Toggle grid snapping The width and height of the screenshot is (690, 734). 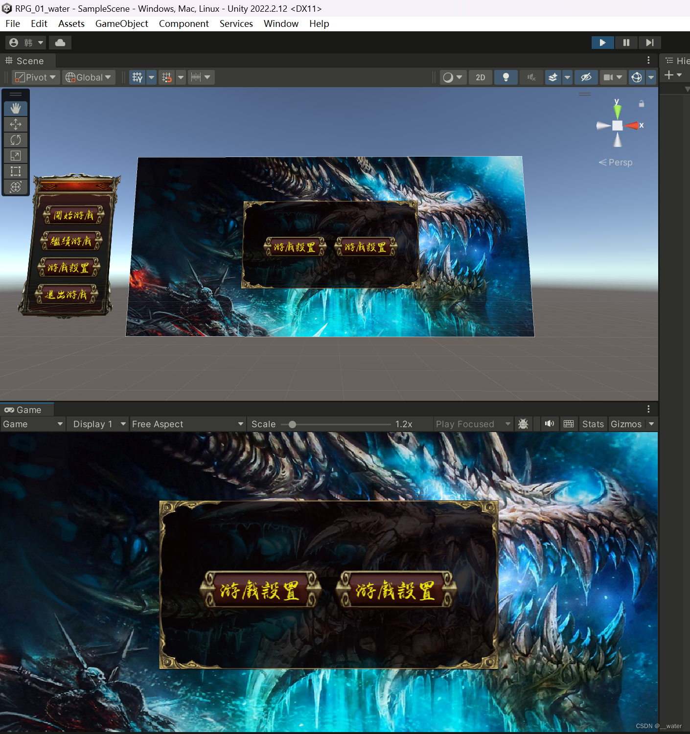[x=167, y=77]
